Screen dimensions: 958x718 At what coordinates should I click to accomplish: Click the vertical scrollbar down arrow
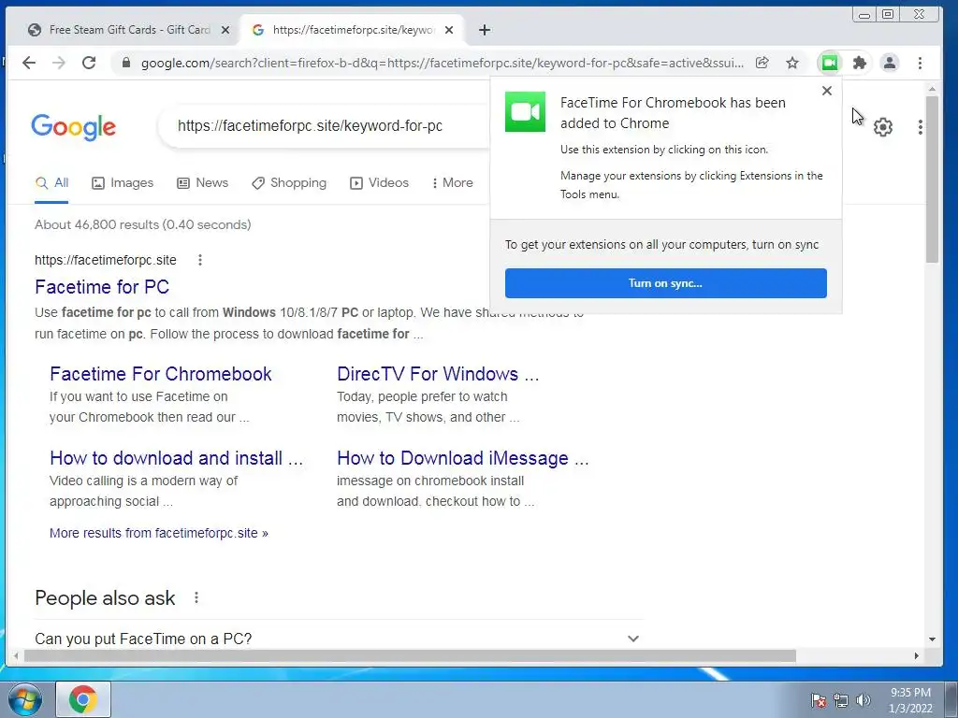[x=932, y=639]
